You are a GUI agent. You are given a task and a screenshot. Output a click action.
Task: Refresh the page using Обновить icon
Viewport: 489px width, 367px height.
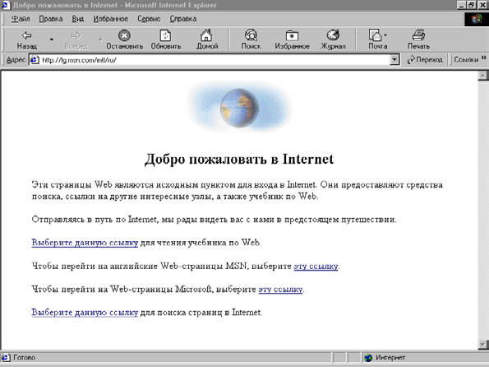165,35
